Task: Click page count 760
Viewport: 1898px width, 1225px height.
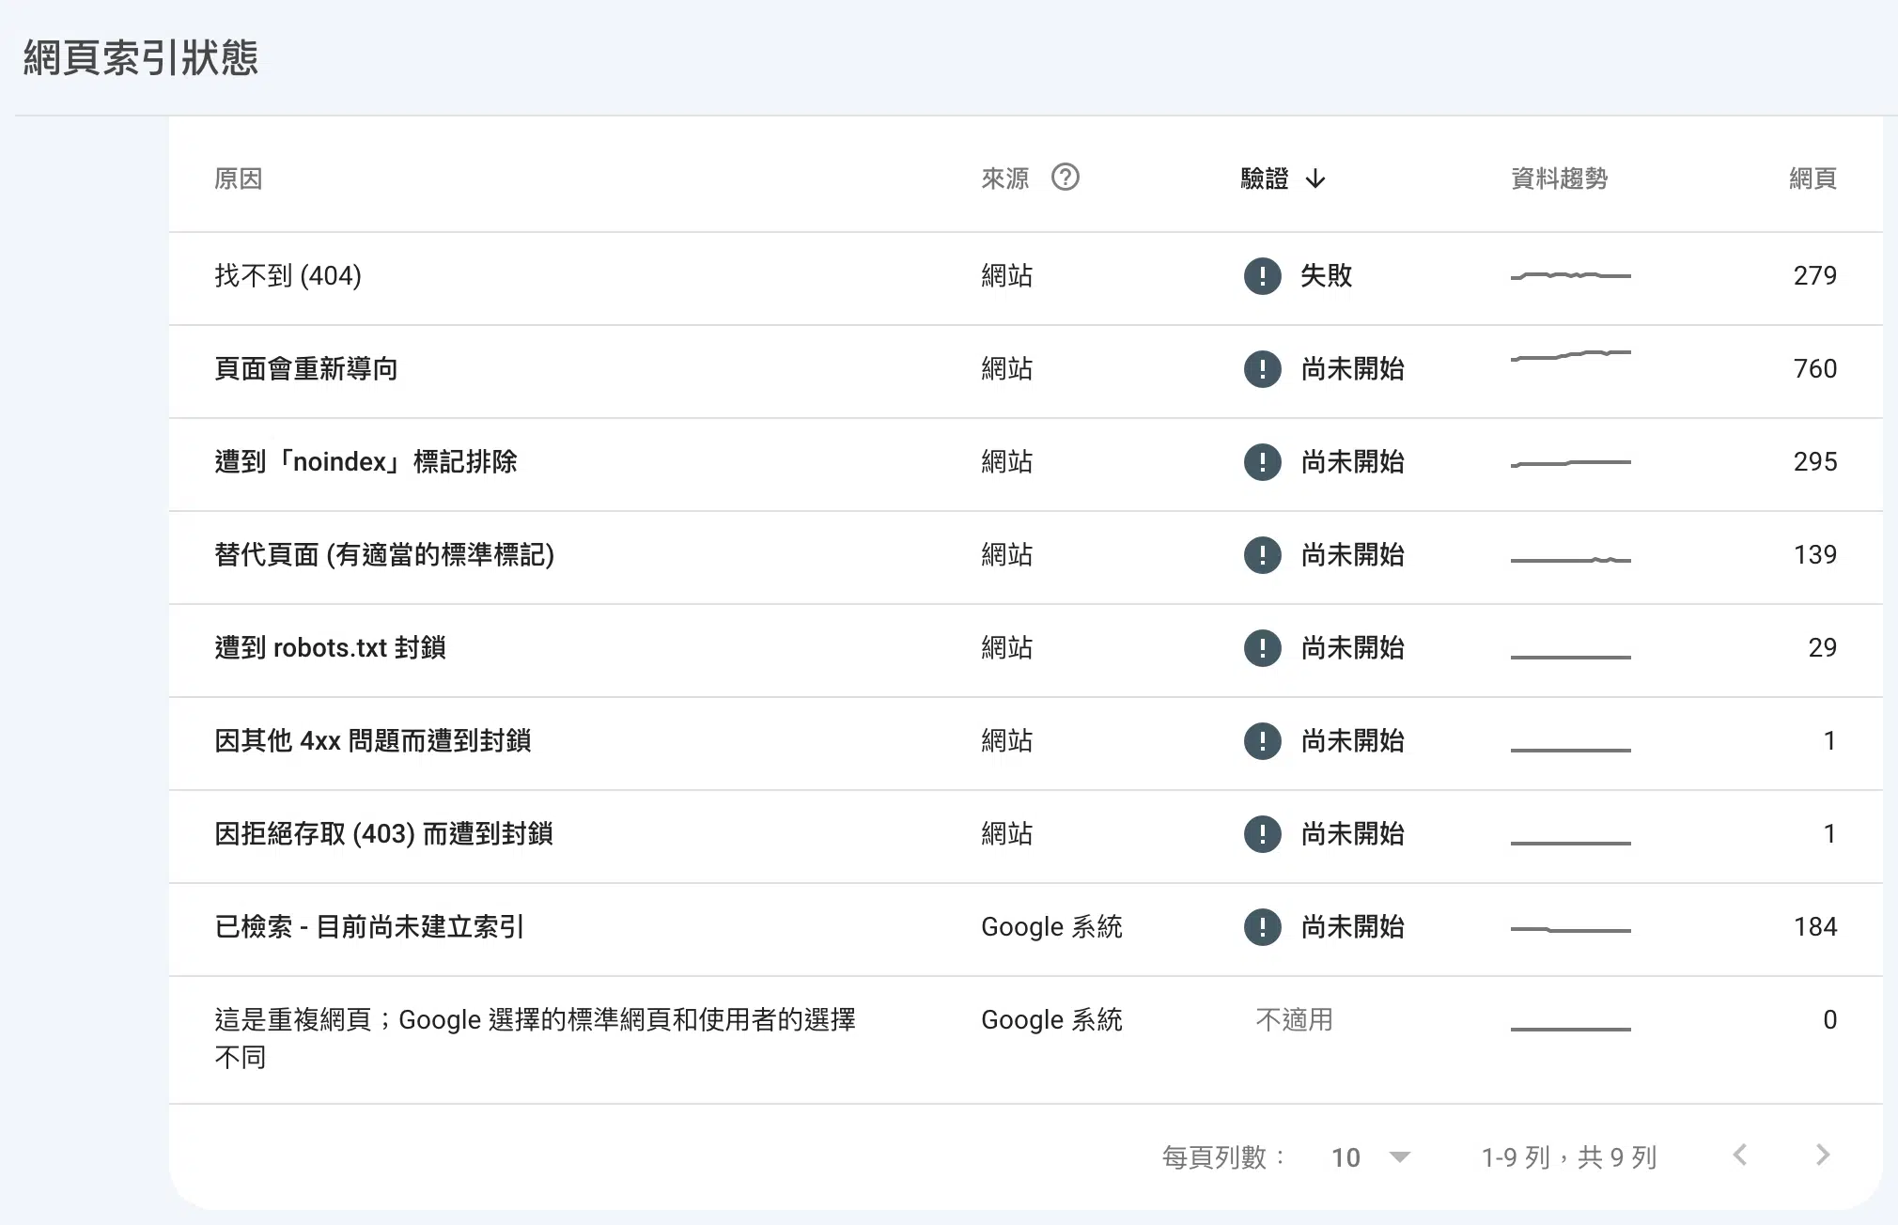Action: click(x=1814, y=369)
